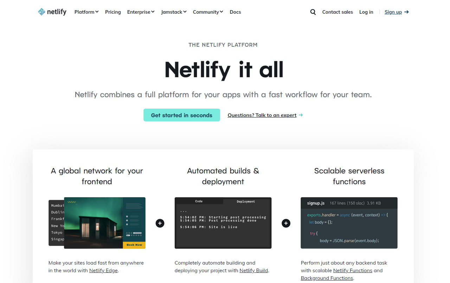
Task: Expand the Community dropdown
Action: [x=208, y=12]
